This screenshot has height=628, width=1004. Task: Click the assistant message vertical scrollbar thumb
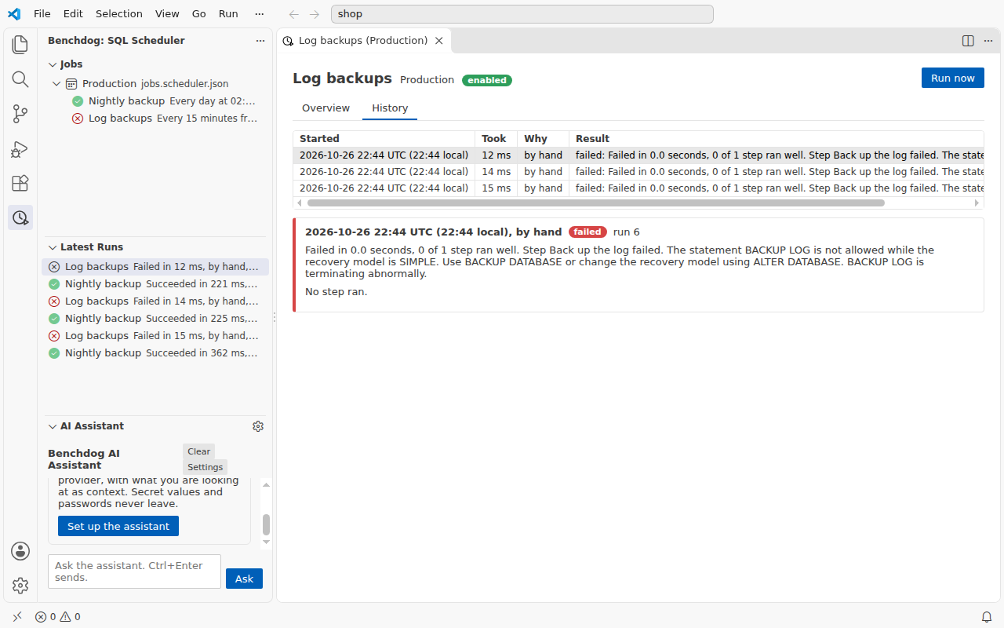[x=266, y=524]
